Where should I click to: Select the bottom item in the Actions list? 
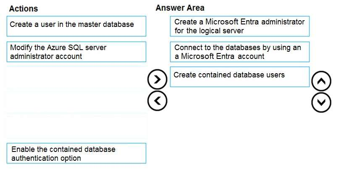[x=76, y=154]
